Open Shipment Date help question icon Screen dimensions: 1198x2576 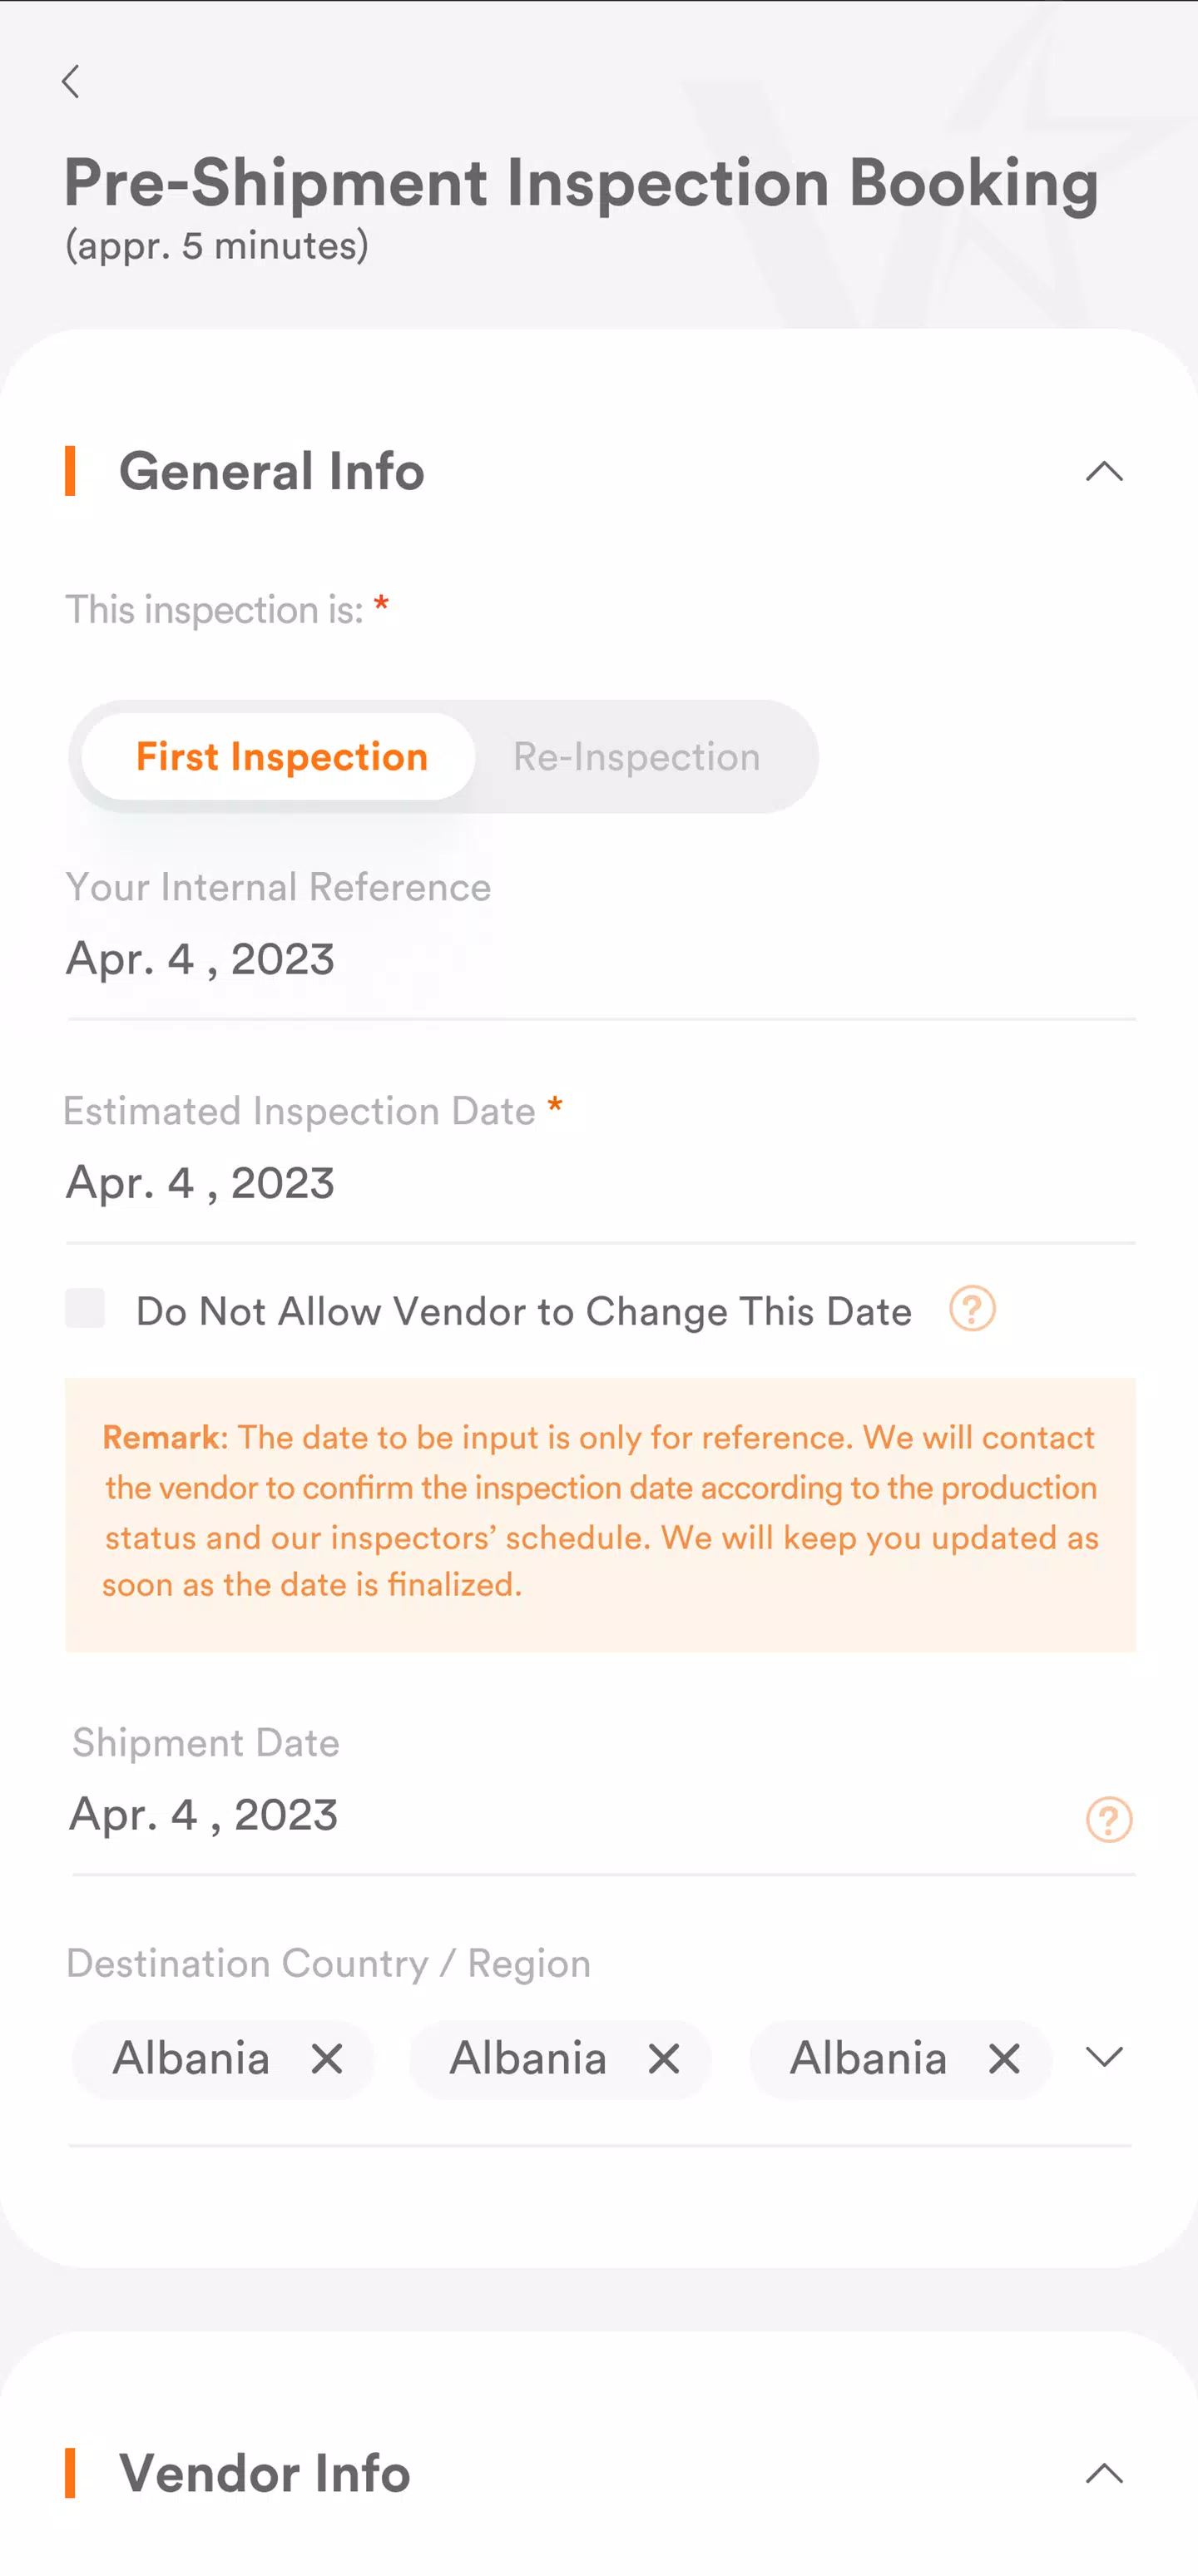[x=1109, y=1820]
